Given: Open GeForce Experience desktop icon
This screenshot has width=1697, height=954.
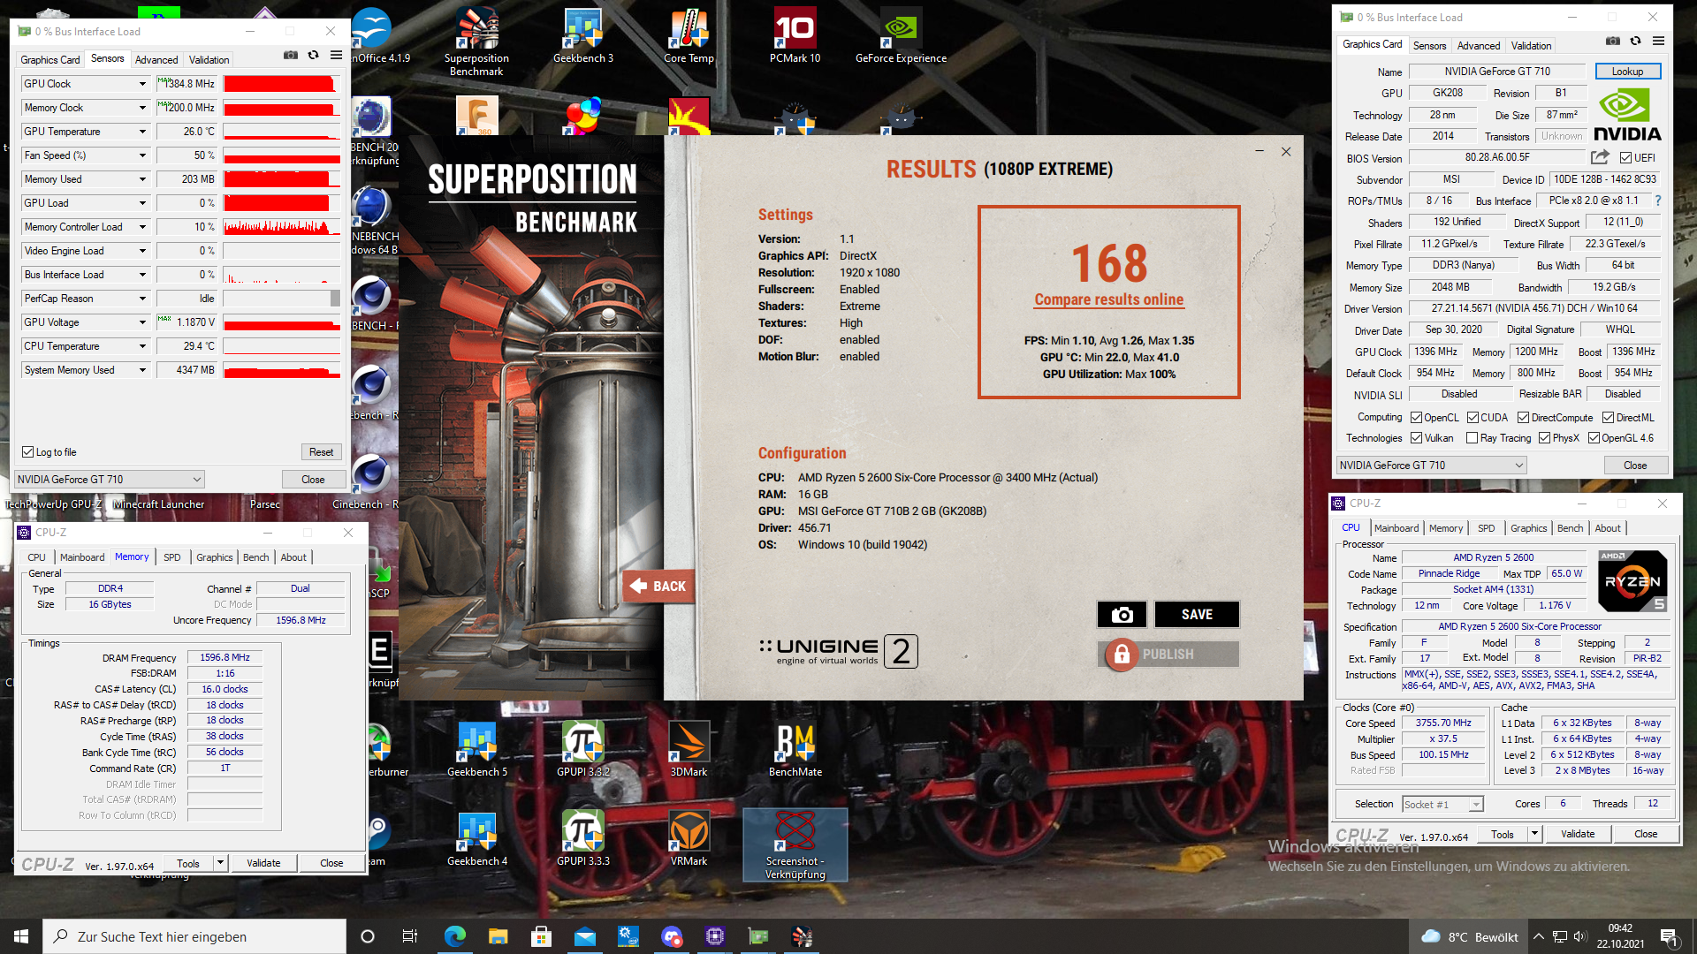Looking at the screenshot, I should point(901,37).
